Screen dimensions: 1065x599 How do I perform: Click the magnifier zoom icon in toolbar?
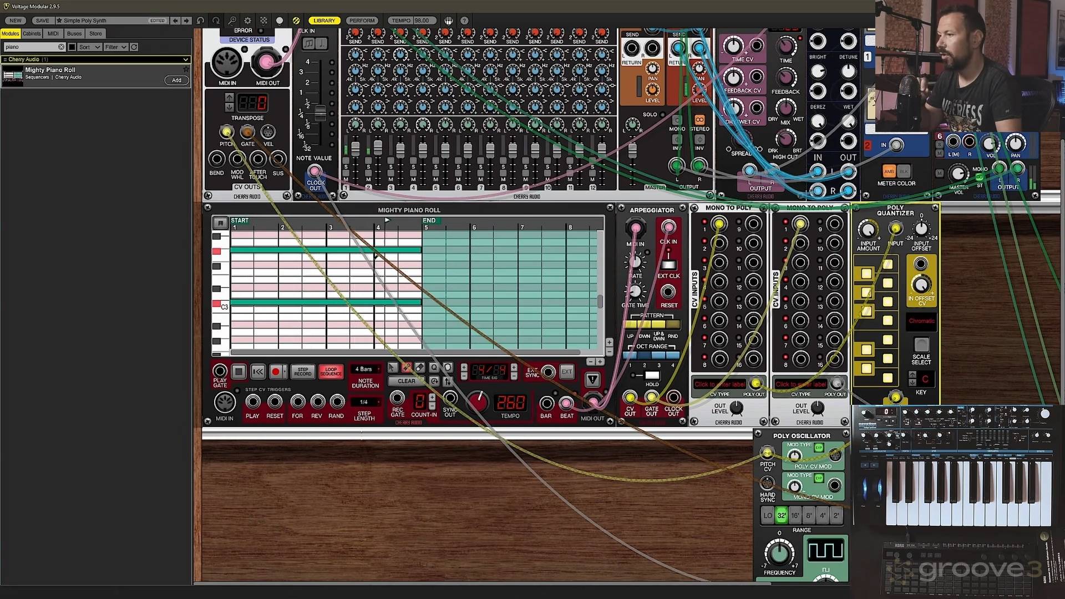pyautogui.click(x=232, y=21)
